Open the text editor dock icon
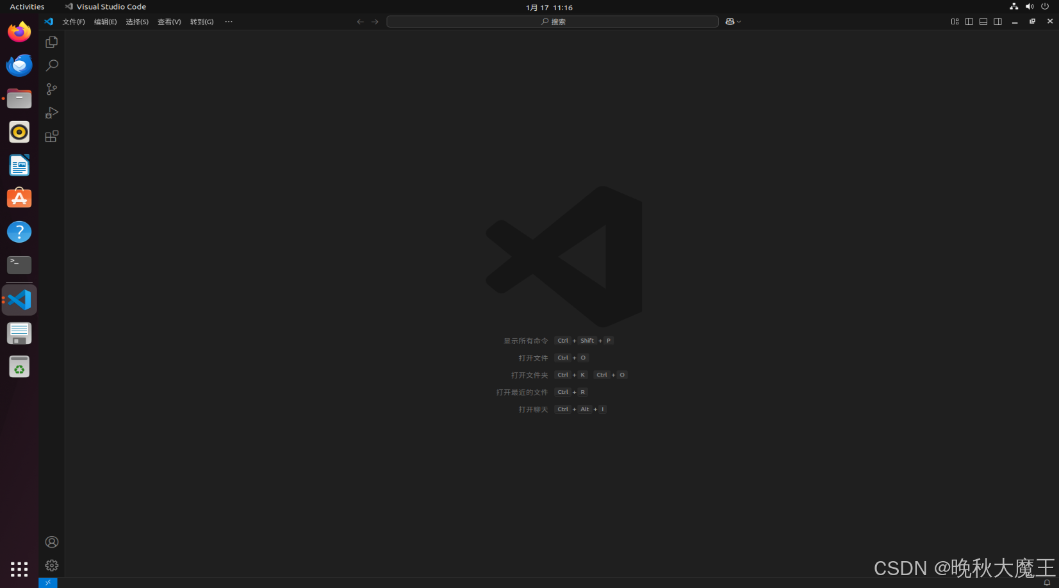 pyautogui.click(x=19, y=333)
